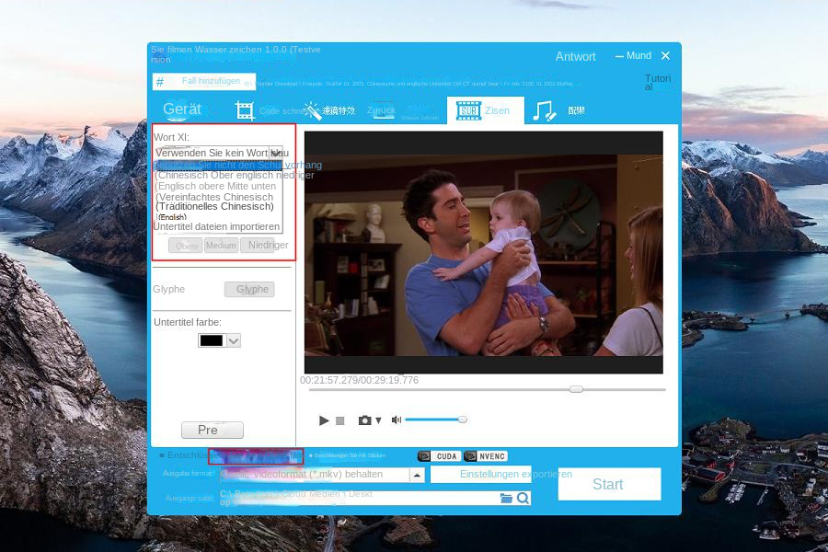Take a snapshot with the camera icon
Screen dimensions: 828x552
point(364,420)
